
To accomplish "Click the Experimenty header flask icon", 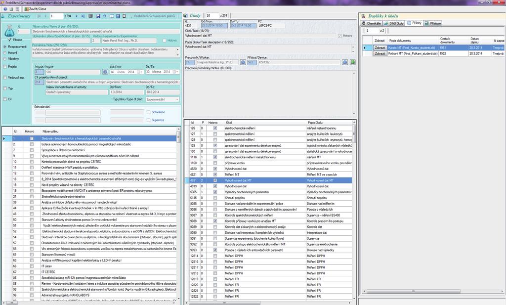I will tap(3, 16).
